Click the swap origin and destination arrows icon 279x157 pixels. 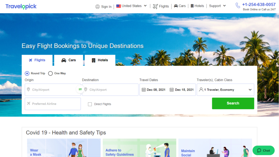pyautogui.click(x=80, y=89)
